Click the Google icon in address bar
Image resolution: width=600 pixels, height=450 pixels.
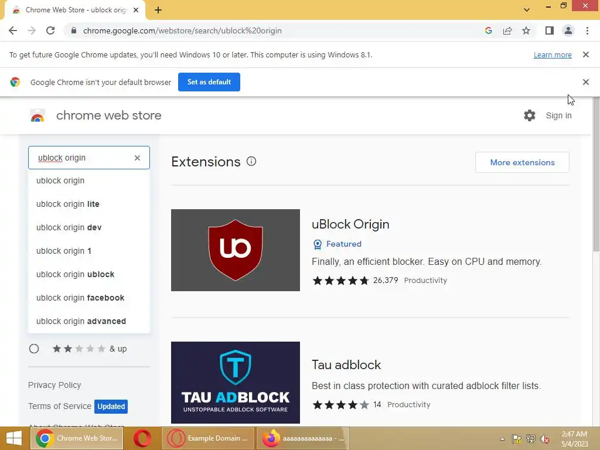(x=488, y=30)
